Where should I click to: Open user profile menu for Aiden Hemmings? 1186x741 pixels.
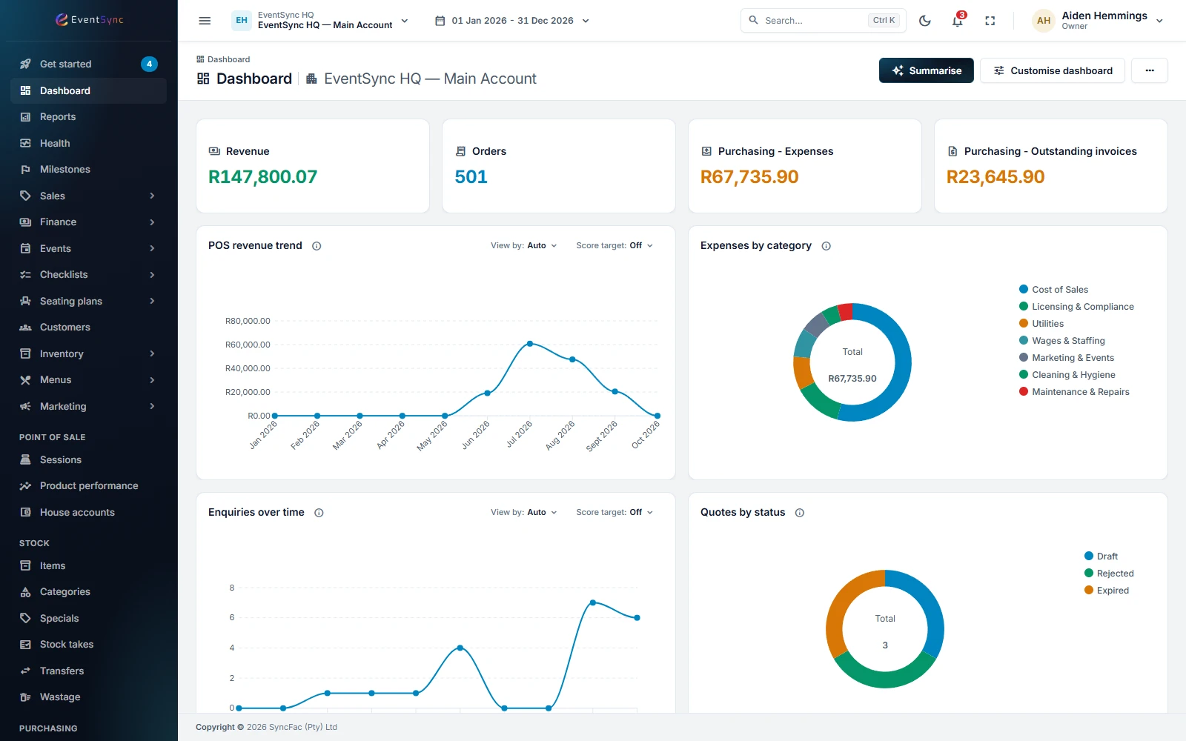(x=1098, y=21)
